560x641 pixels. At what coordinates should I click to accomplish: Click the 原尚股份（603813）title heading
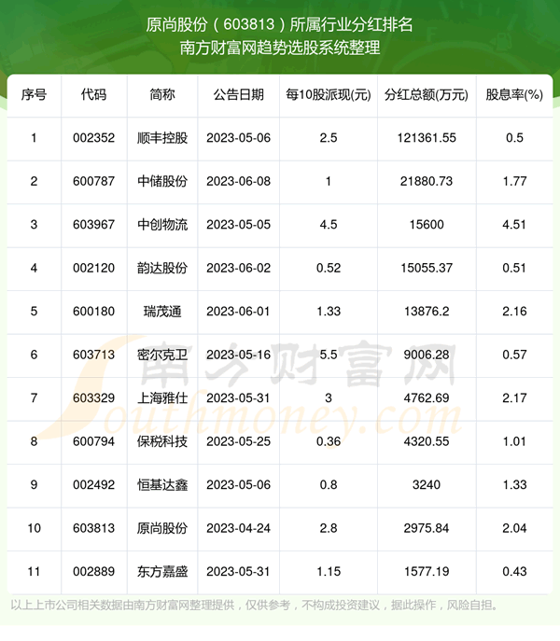pyautogui.click(x=279, y=24)
